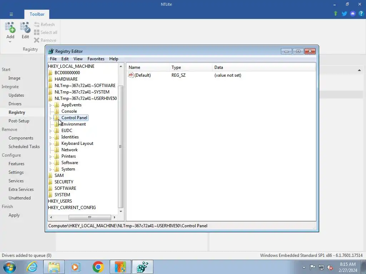Open the Windows Start button
Image resolution: width=366 pixels, height=274 pixels.
pyautogui.click(x=10, y=267)
